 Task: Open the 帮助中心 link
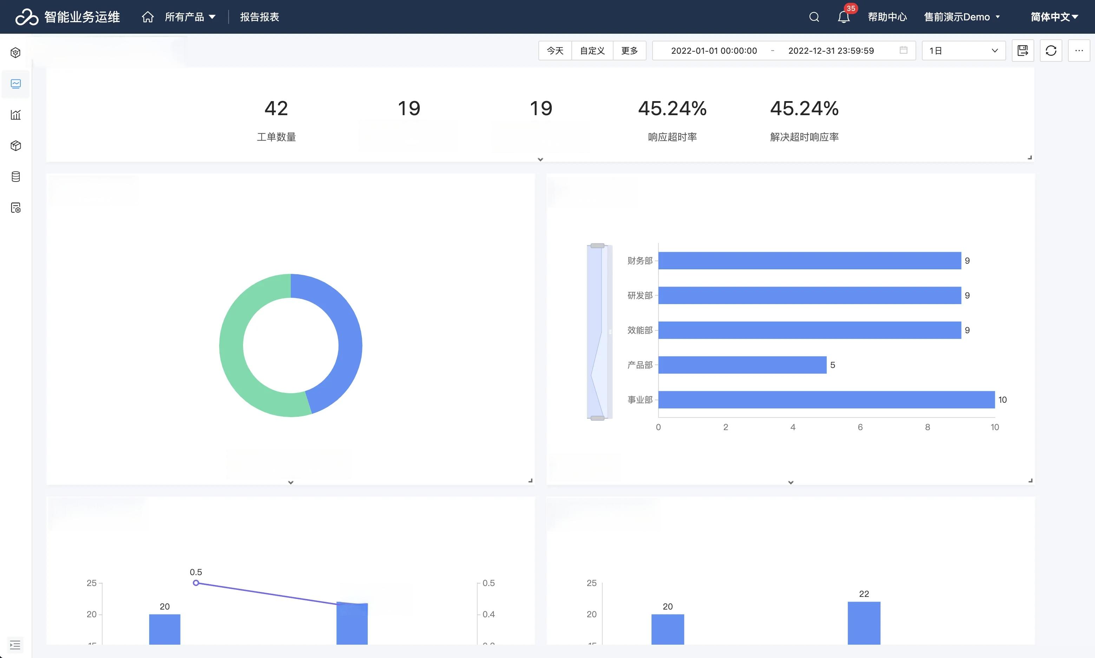tap(887, 17)
